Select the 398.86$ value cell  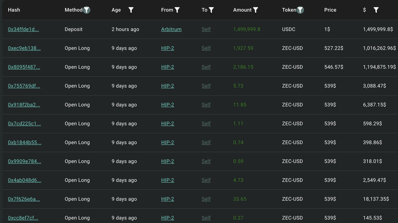pos(372,143)
